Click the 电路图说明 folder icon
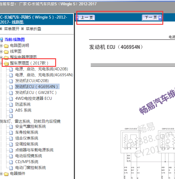The image size is (175, 179). tap(6, 46)
